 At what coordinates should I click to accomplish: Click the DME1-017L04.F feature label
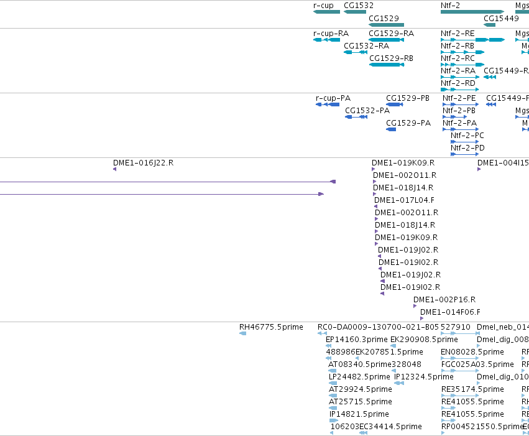coord(404,200)
